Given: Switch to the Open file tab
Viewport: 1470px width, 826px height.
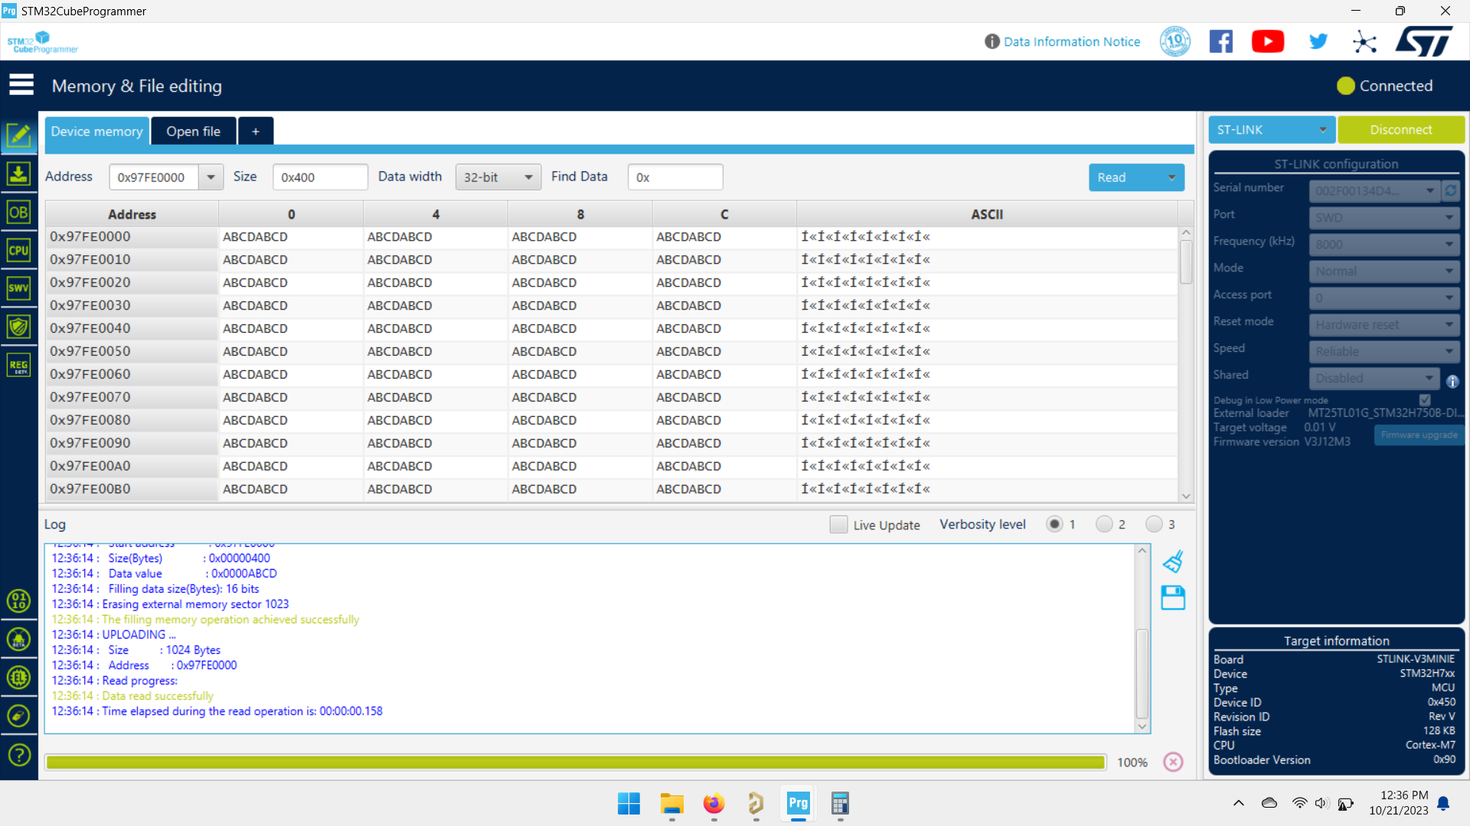Looking at the screenshot, I should coord(193,132).
